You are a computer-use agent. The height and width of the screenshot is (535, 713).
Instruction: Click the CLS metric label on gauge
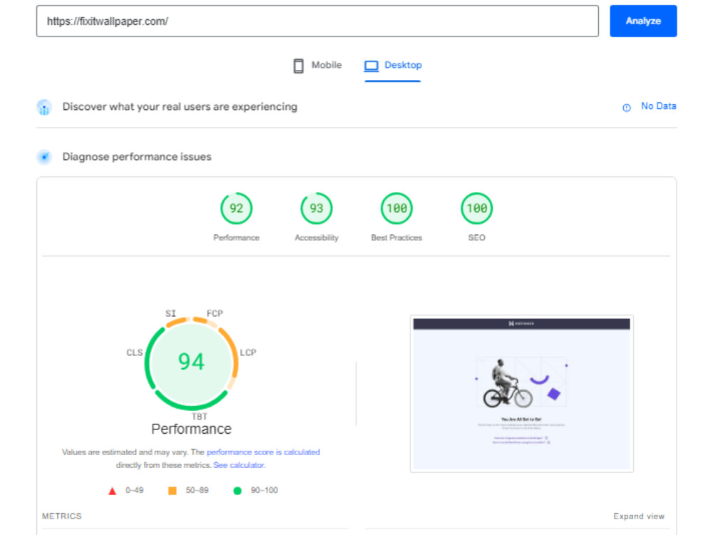[135, 352]
